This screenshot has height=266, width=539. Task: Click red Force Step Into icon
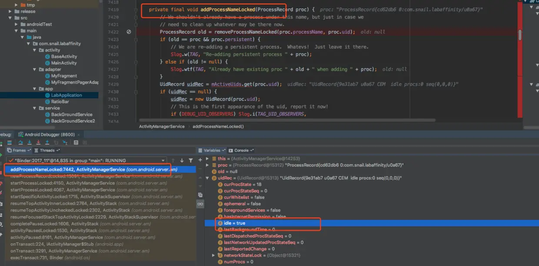point(38,142)
